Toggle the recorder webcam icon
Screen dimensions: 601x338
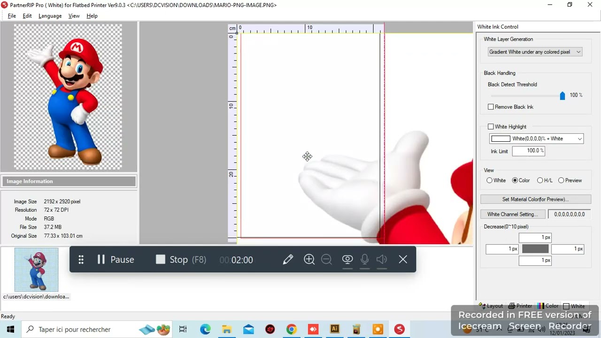coord(347,259)
